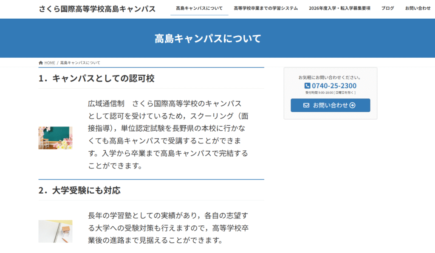435x253 pixels.
Task: Select the 高島キャンパスについて navigation item
Action: 199,8
